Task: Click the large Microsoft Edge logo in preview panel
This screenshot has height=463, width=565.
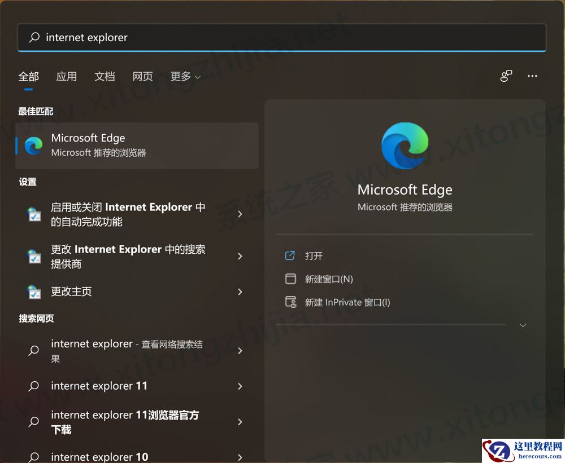Action: click(x=405, y=145)
